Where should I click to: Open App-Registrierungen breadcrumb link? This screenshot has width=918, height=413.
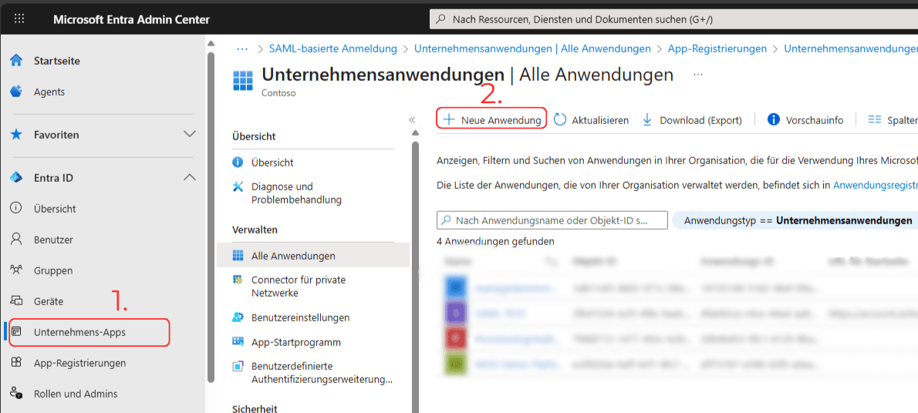tap(717, 49)
